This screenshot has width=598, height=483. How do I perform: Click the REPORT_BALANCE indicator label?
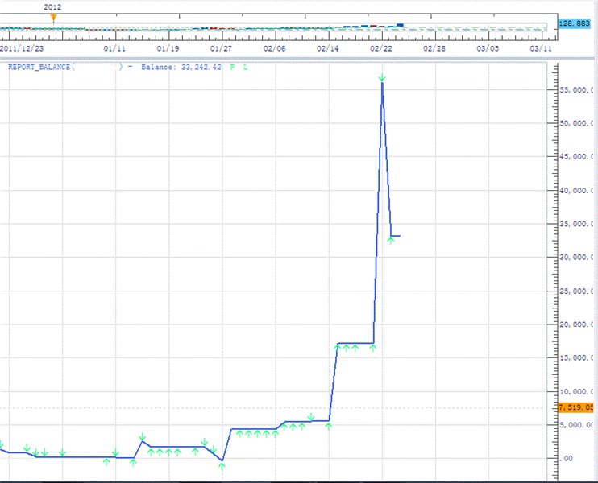click(x=40, y=68)
